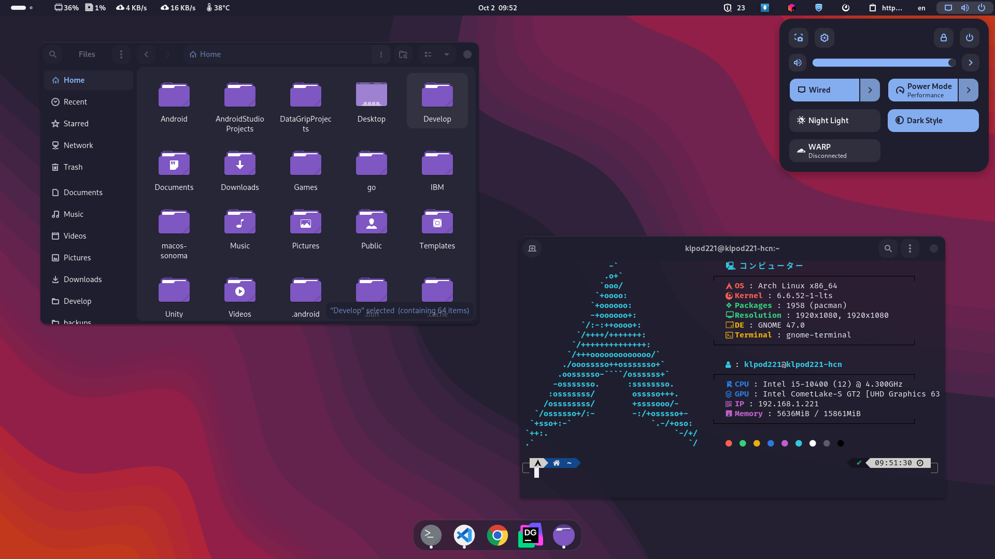
Task: Launch Terminal from the dock
Action: pyautogui.click(x=431, y=535)
